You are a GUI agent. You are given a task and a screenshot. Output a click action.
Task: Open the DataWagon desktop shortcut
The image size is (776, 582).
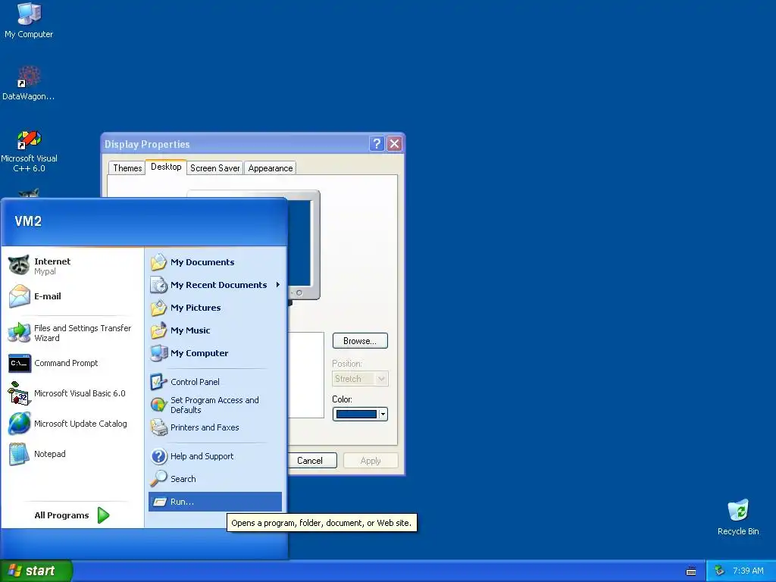click(x=29, y=83)
